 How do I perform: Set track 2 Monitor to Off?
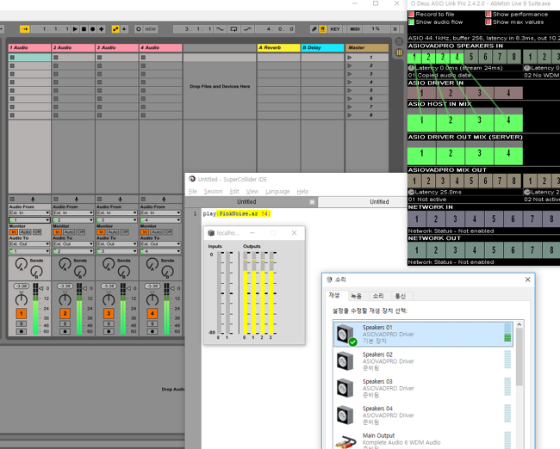(81, 232)
